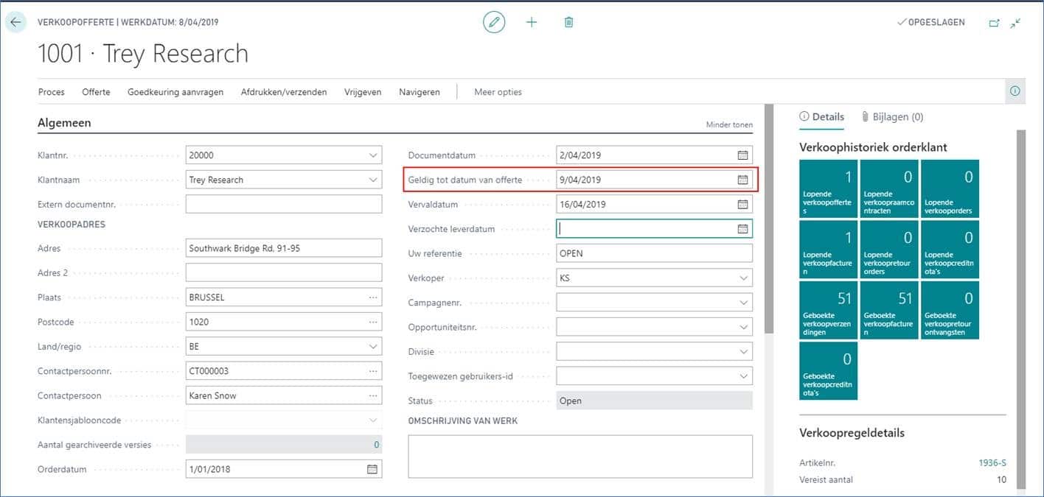1044x497 pixels.
Task: Click the Extern documentnr. input field
Action: point(284,204)
